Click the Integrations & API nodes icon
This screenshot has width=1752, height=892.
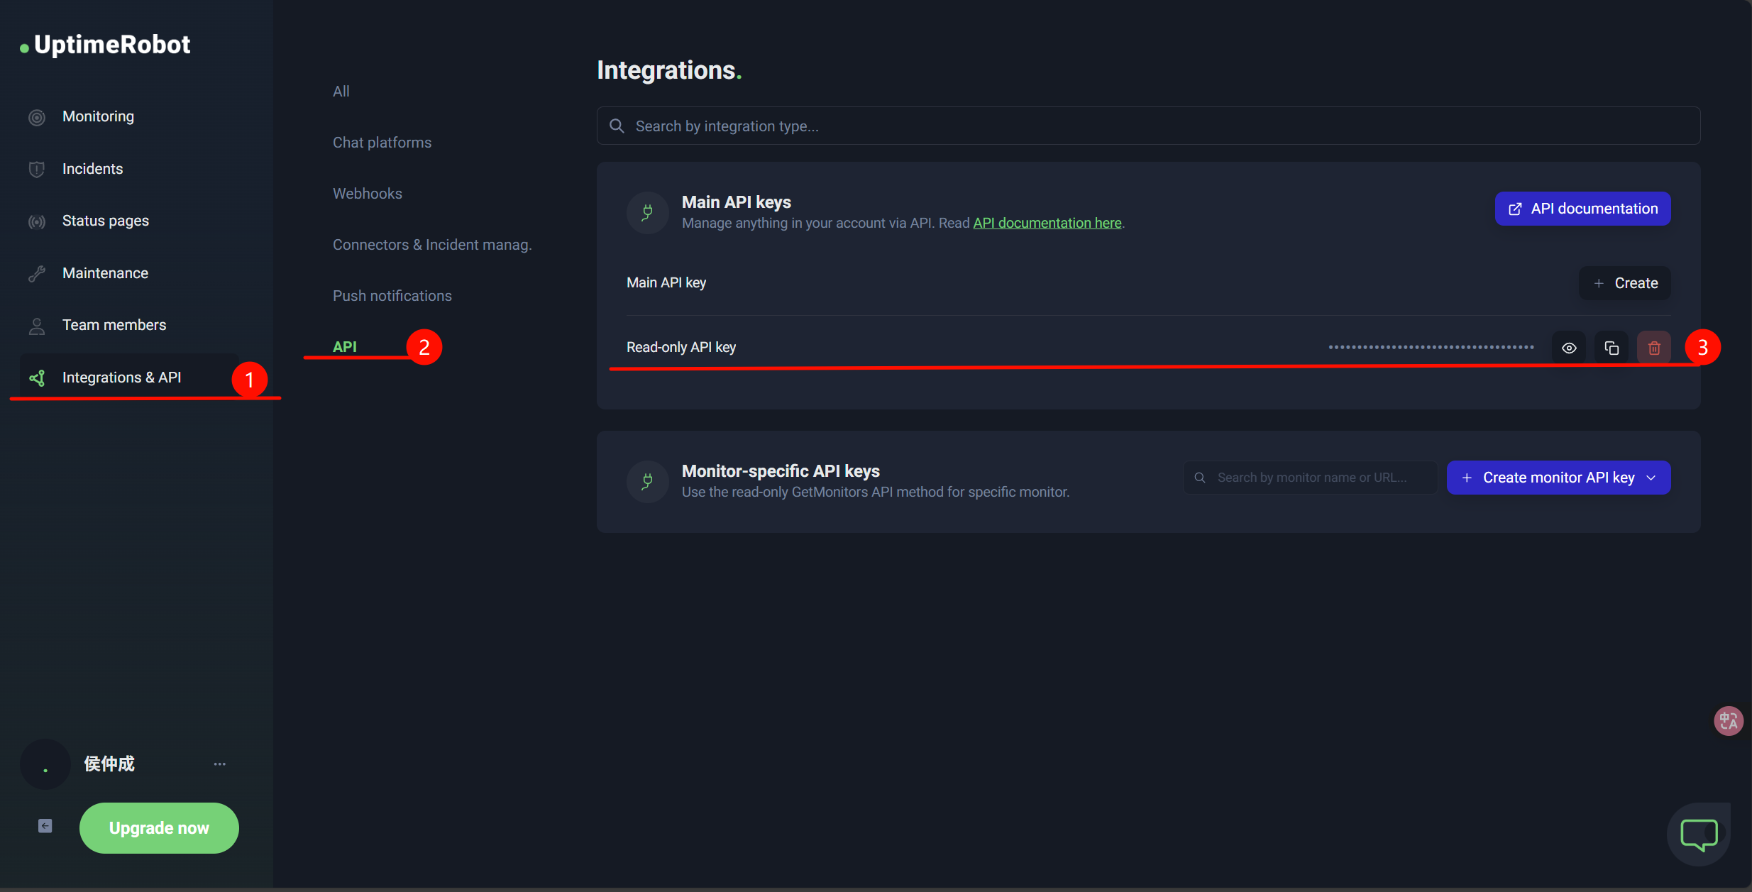tap(37, 378)
